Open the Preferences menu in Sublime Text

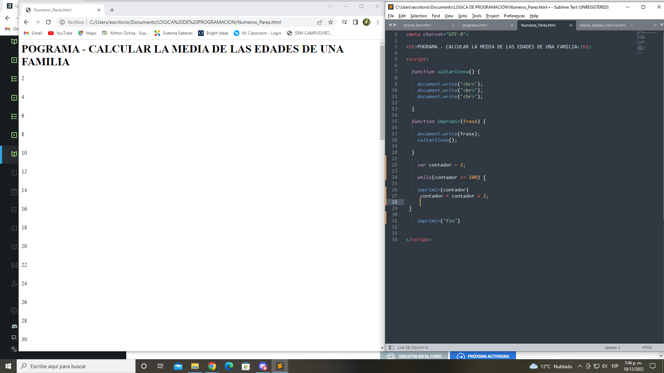[x=514, y=16]
